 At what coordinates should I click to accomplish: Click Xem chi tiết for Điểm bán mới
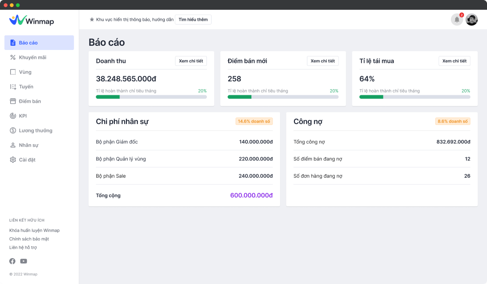coord(323,61)
